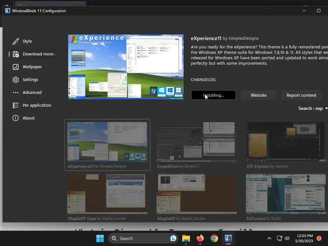Open the About section

[29, 118]
